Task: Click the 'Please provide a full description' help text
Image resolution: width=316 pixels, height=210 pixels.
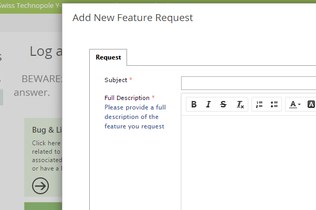Action: 135,117
